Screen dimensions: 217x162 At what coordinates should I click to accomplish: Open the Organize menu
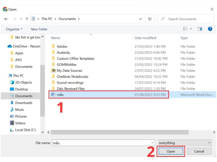(x=14, y=29)
